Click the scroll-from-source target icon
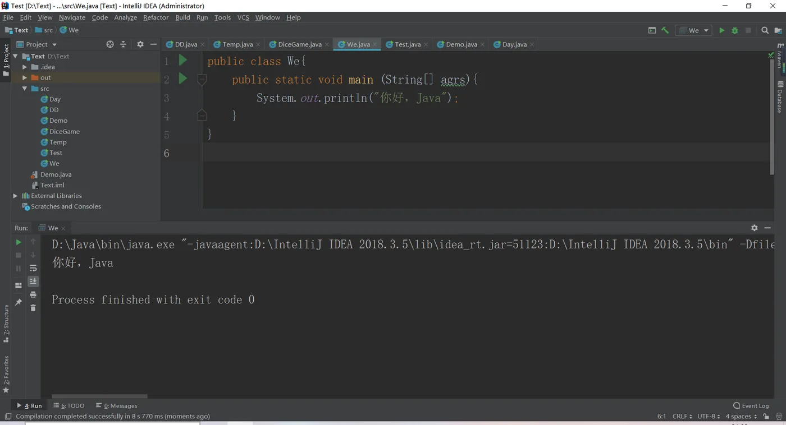This screenshot has width=786, height=425. click(x=110, y=44)
